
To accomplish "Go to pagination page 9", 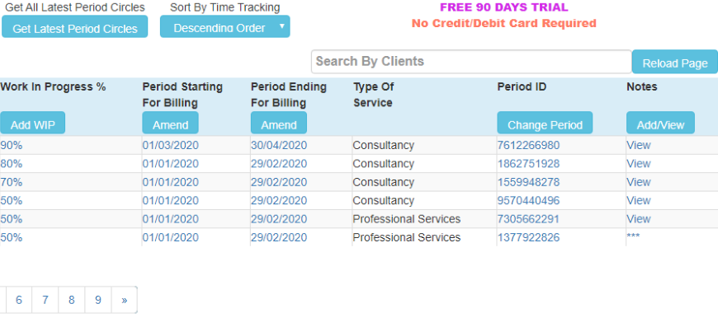I will 98,300.
